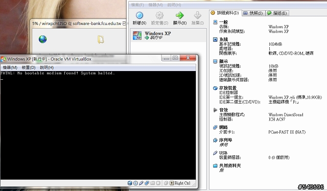Screen dimensions: 327x191
Task: Open Help (說明) menu in VM window
Action: (x=46, y=67)
